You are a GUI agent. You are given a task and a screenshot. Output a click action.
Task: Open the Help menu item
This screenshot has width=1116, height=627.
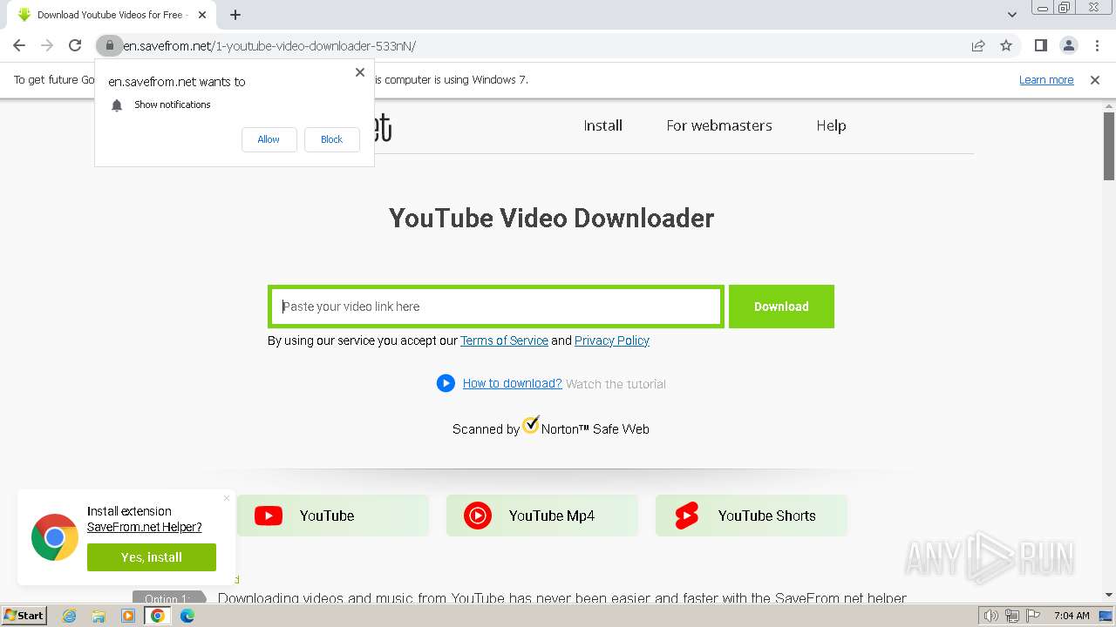coord(831,125)
